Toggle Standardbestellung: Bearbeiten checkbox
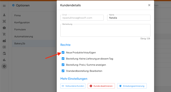This screenshot has height=92, width=171. click(63, 71)
